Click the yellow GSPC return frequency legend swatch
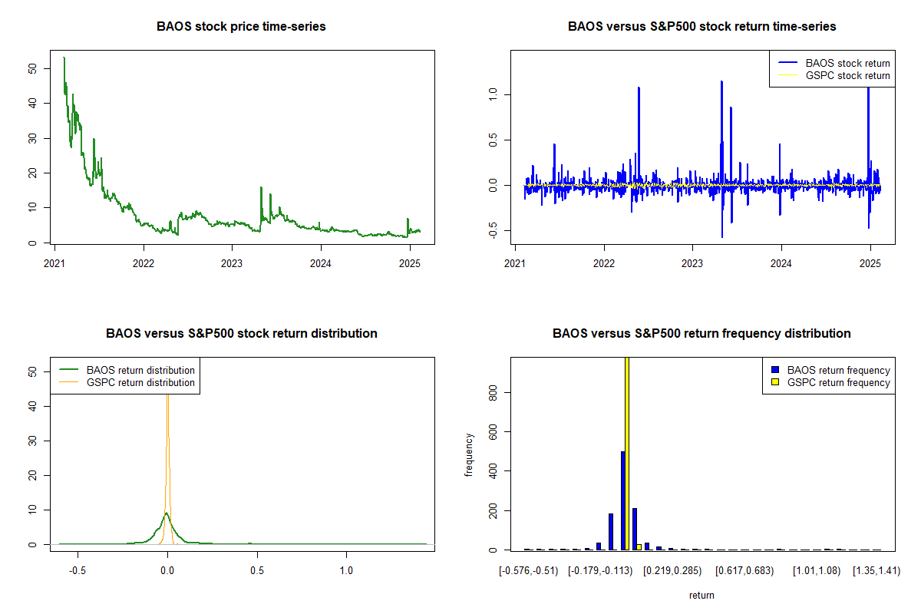This screenshot has width=921, height=614. pos(775,382)
